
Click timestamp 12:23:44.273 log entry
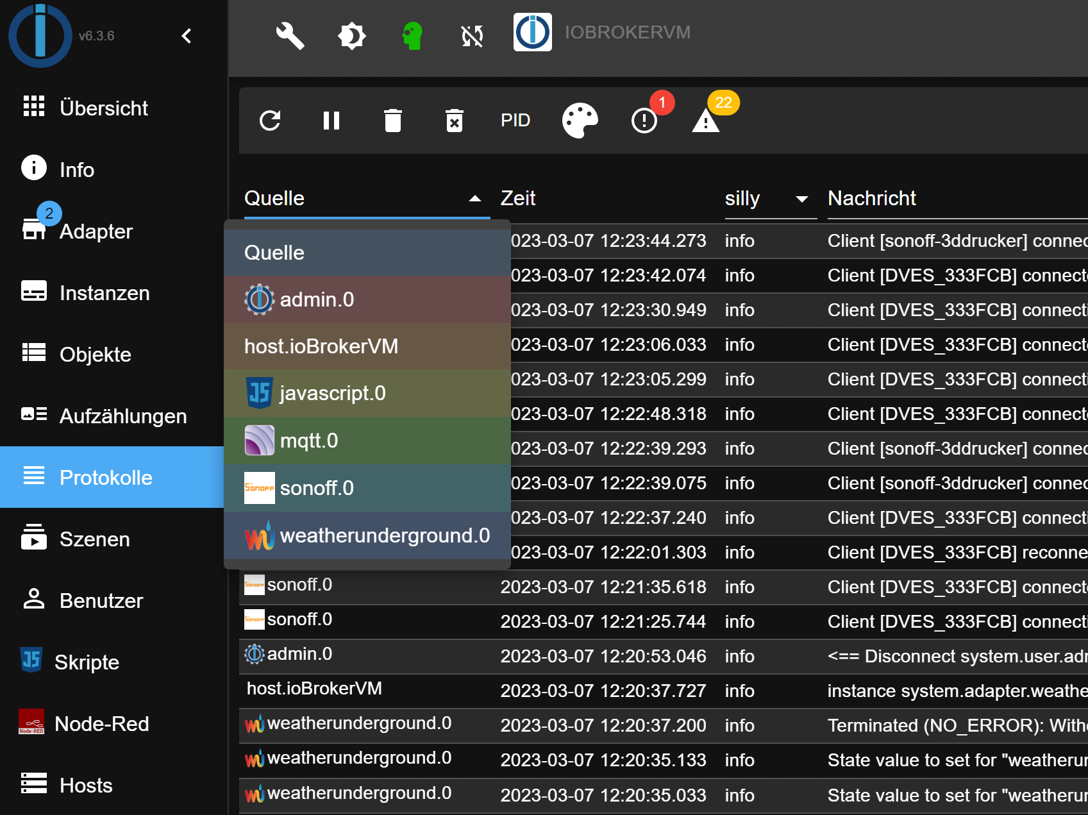[608, 240]
